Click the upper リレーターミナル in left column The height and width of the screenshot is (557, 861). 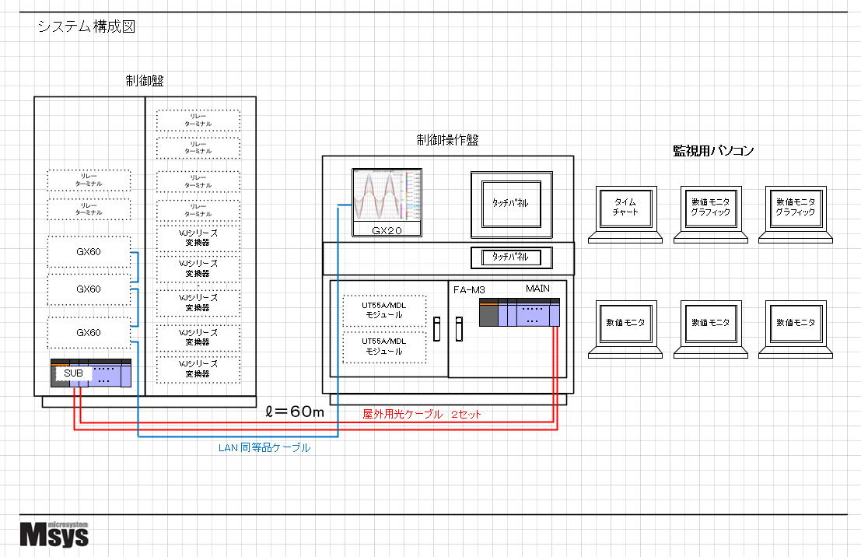(89, 180)
